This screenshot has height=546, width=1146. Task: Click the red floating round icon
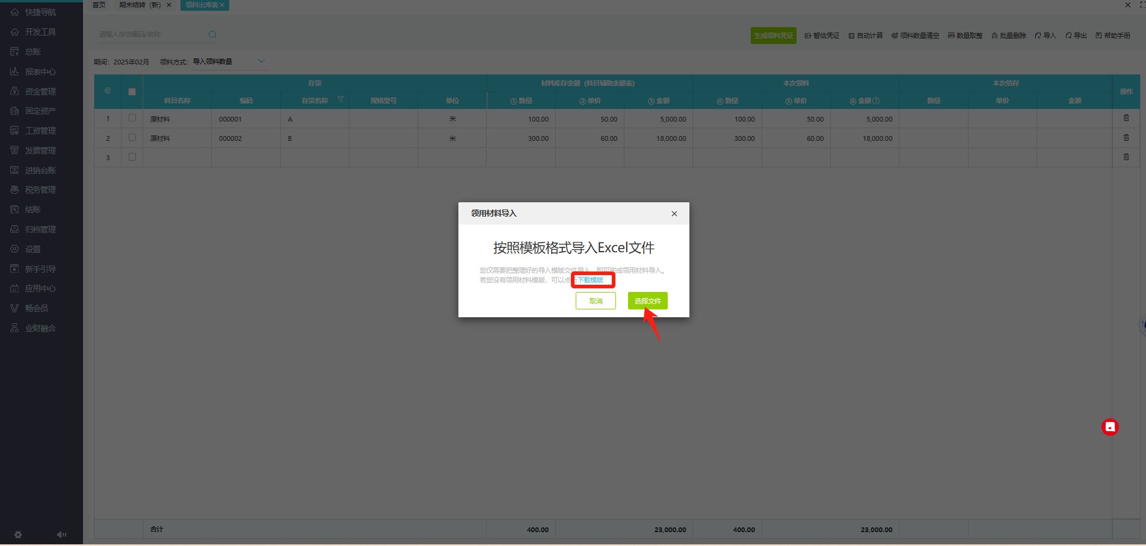pyautogui.click(x=1110, y=427)
